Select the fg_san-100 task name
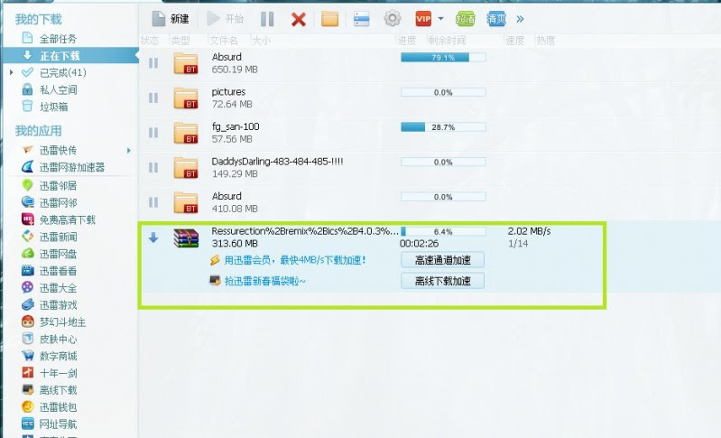This screenshot has width=721, height=438. pyautogui.click(x=236, y=126)
